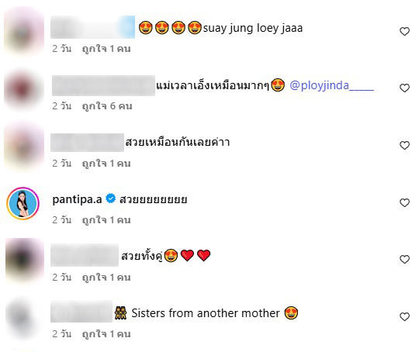Like the 'สวยทั้งคู่' comment

click(x=404, y=259)
